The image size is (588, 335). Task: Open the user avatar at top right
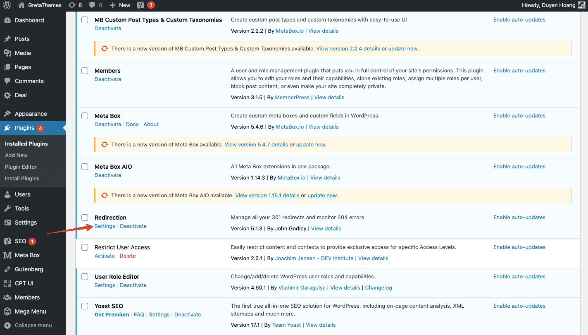click(581, 5)
